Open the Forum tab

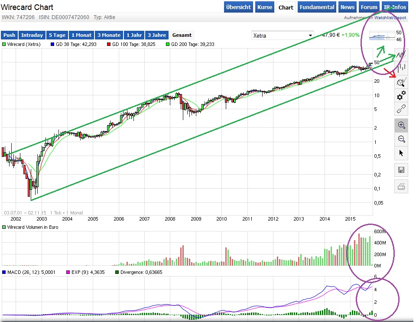click(369, 7)
